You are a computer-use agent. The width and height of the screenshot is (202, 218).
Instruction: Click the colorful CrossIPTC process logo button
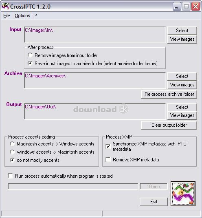(183, 194)
